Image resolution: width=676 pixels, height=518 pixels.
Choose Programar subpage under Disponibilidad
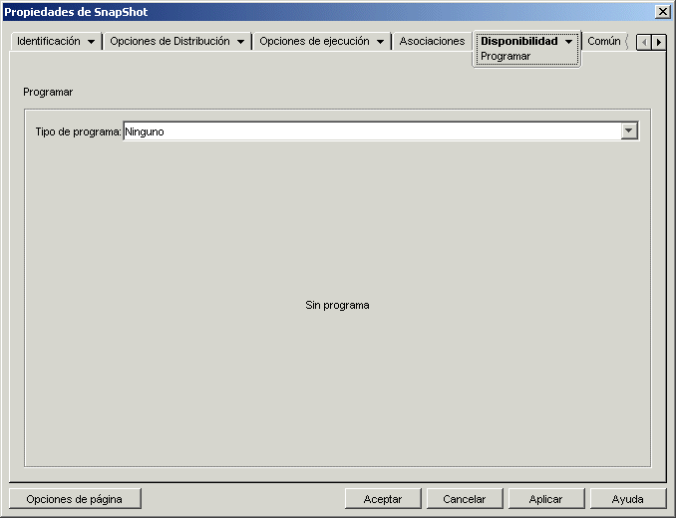coord(506,57)
